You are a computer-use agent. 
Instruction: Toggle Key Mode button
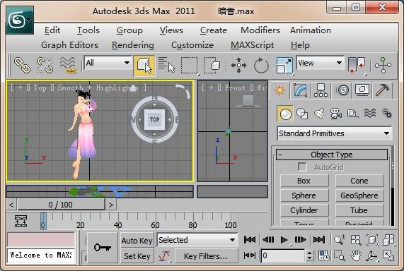click(x=250, y=255)
